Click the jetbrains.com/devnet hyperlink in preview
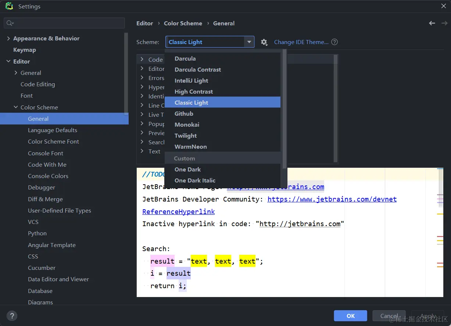Image resolution: width=451 pixels, height=326 pixels. (x=332, y=199)
